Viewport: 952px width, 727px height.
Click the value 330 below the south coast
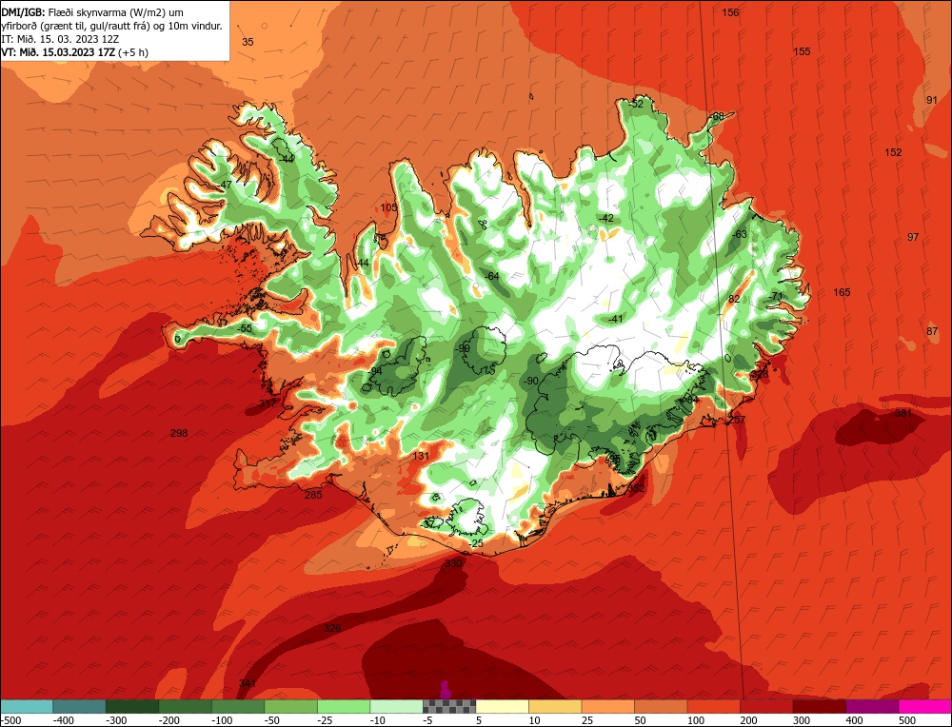pyautogui.click(x=453, y=563)
